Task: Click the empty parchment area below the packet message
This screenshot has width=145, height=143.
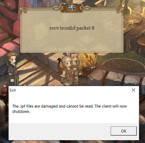Action: point(72,42)
